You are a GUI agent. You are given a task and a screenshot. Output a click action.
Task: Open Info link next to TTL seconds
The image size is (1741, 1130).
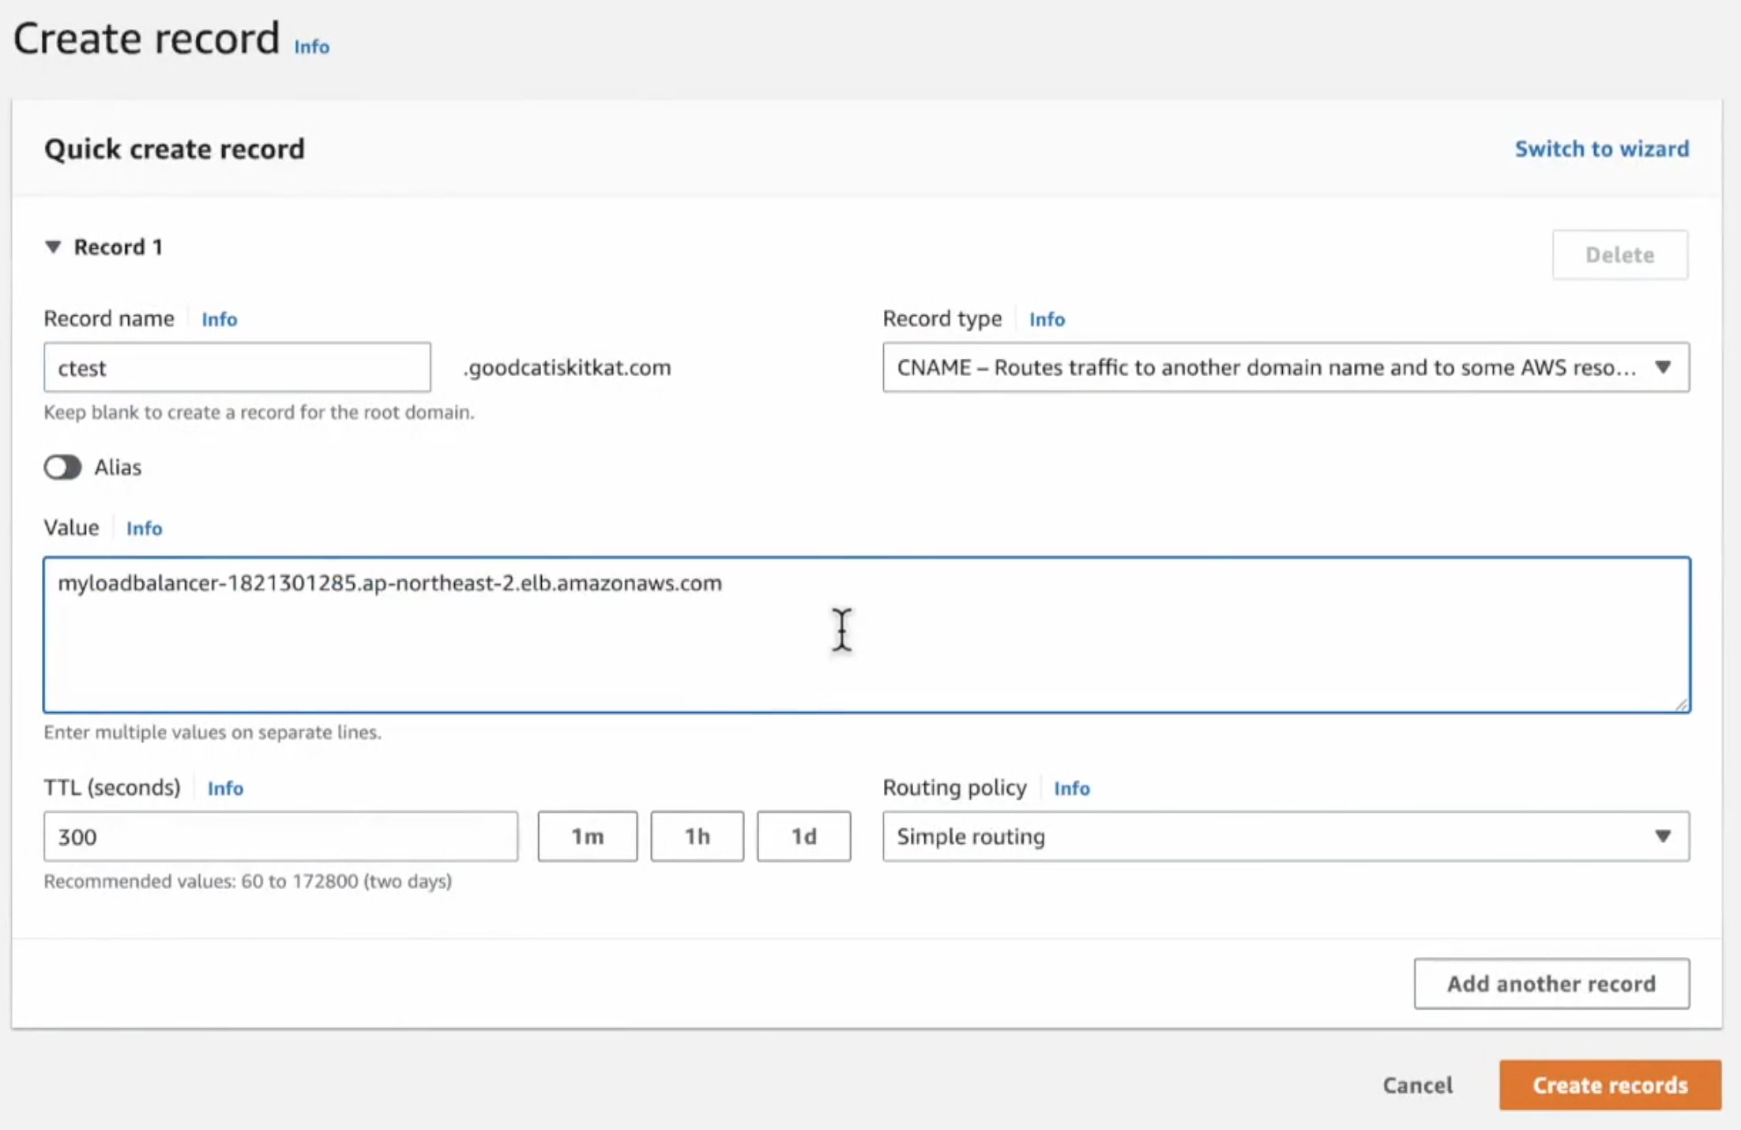[x=225, y=788]
